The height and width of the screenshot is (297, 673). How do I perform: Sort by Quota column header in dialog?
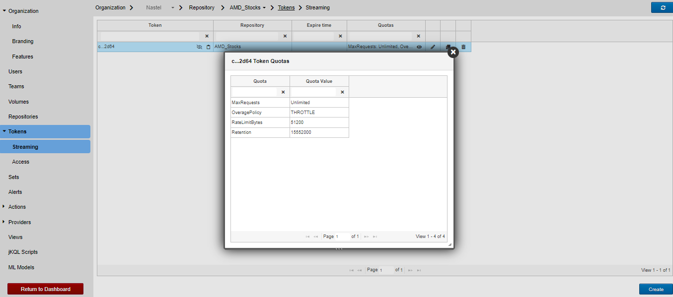260,81
